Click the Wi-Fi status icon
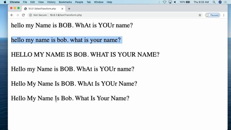231x130 pixels. [165, 2]
